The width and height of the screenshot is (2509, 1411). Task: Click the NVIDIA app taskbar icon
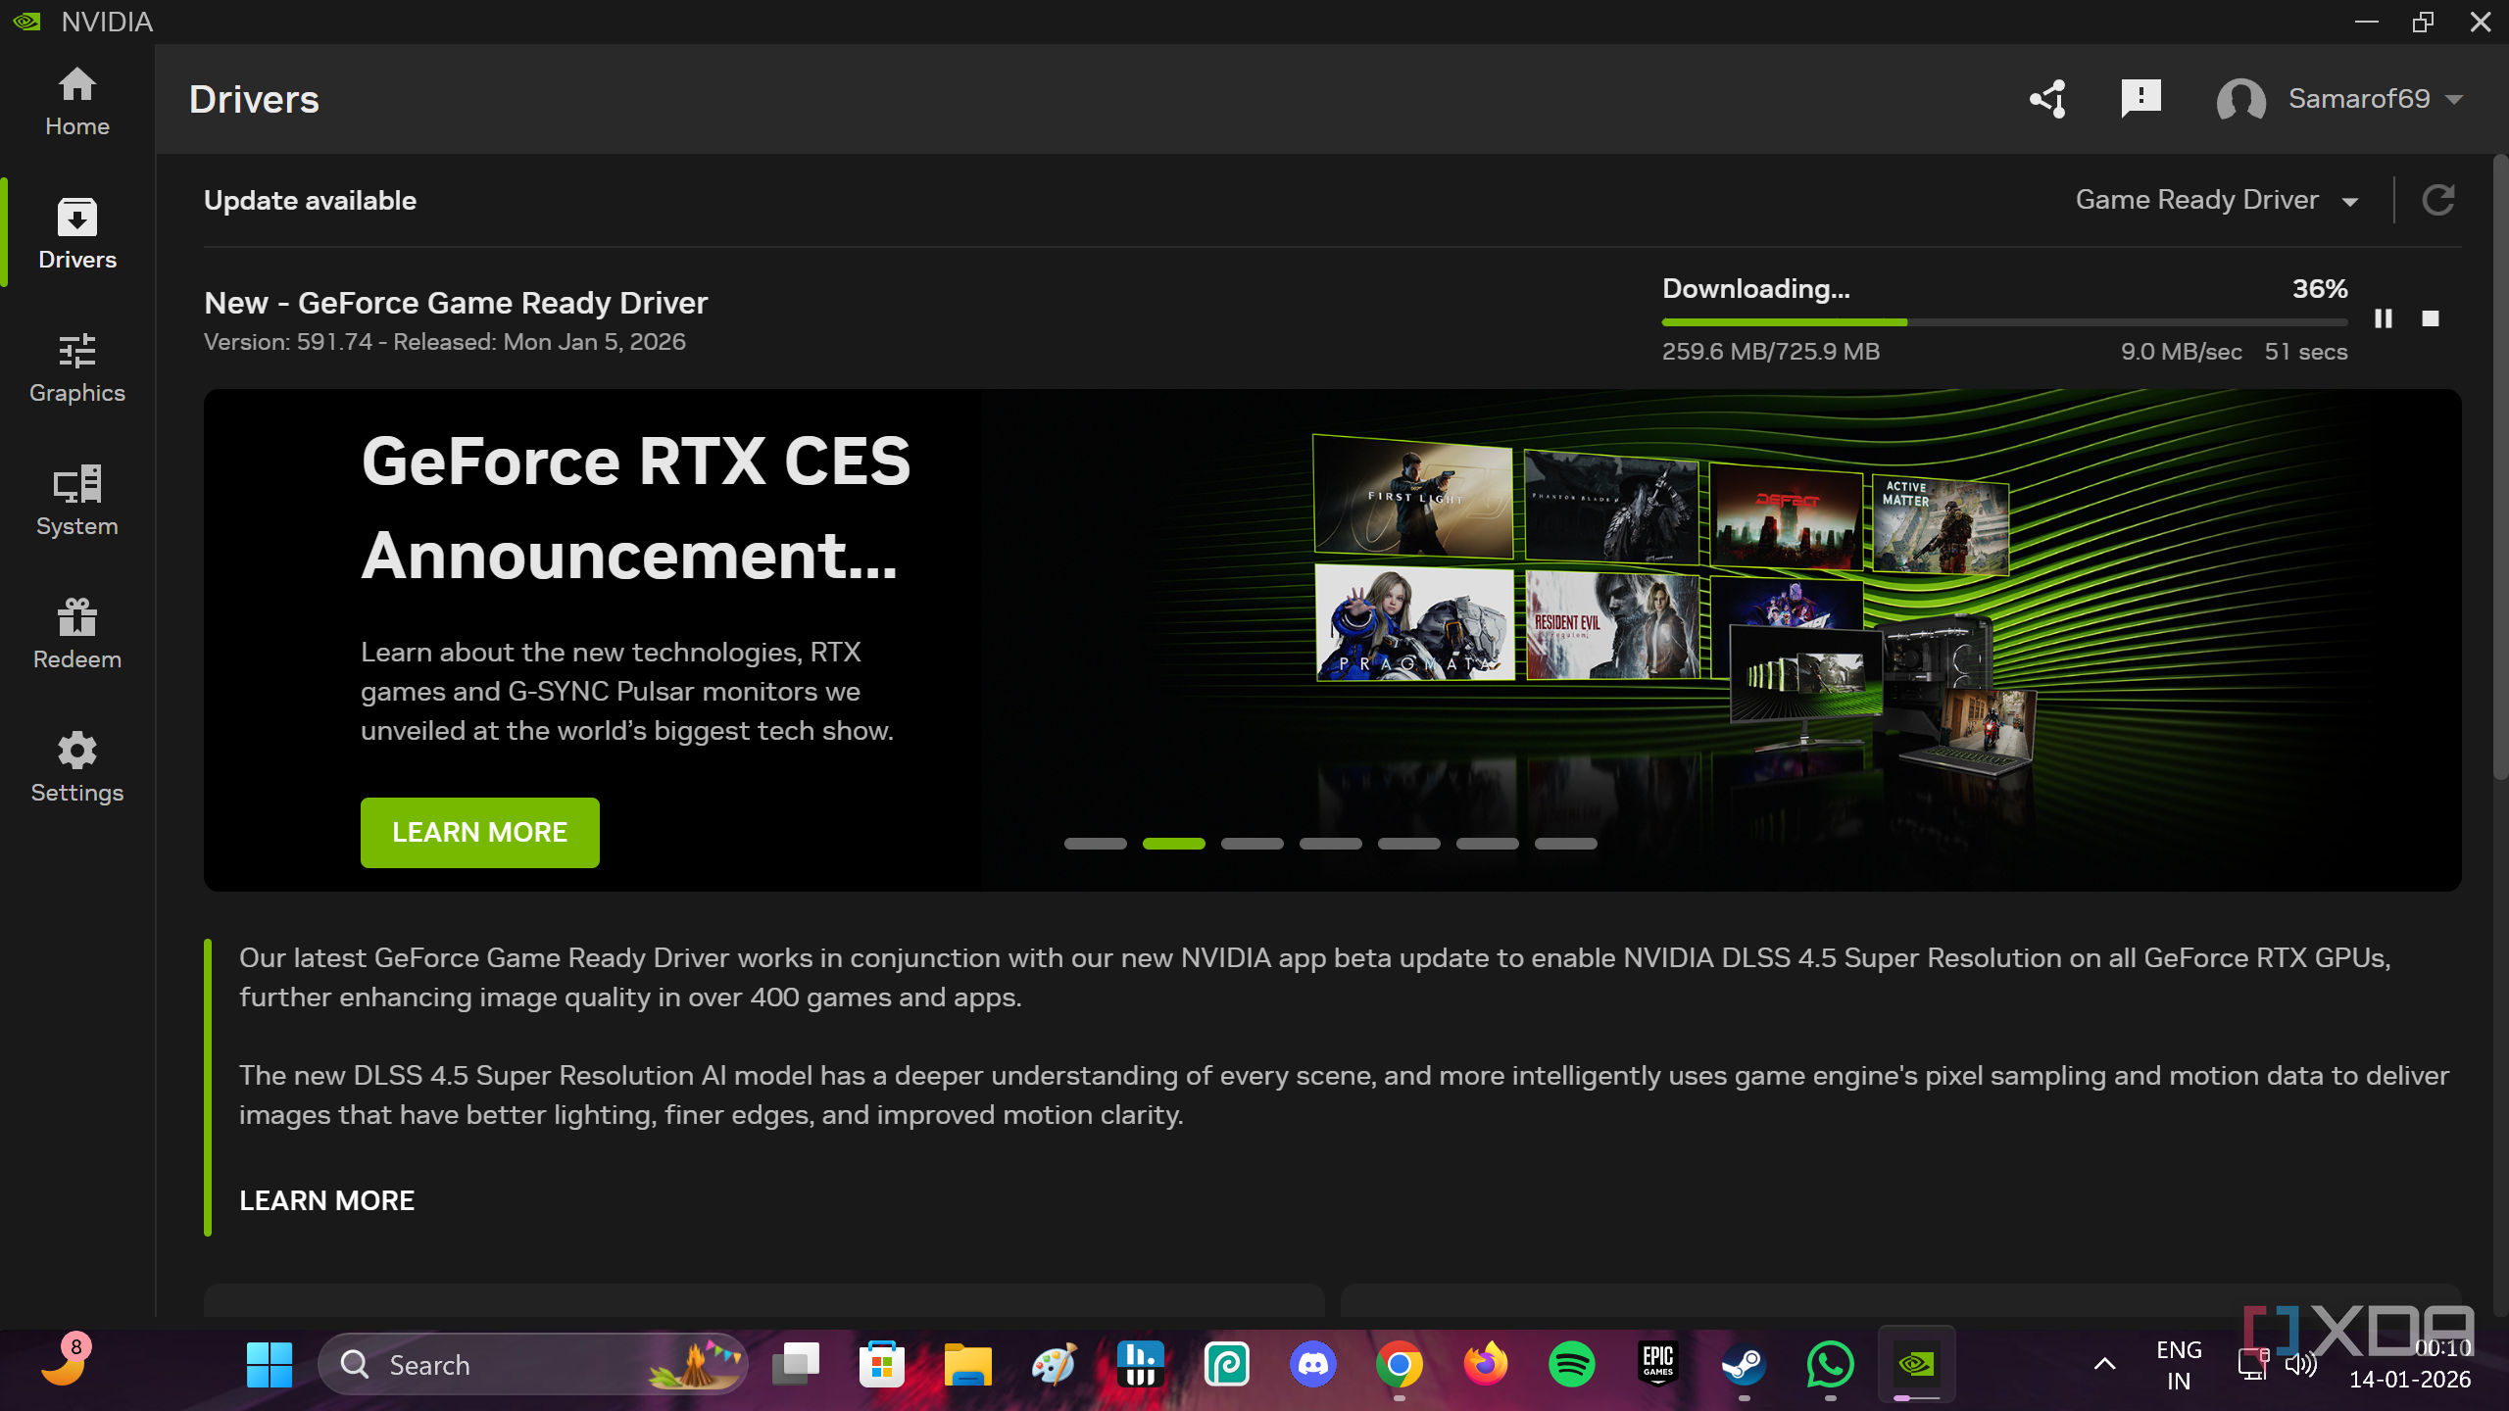[1917, 1365]
